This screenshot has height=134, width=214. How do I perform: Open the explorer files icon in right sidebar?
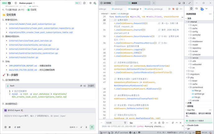pyautogui.click(x=191, y=8)
